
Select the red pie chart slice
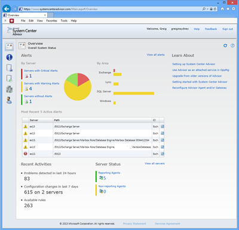pyautogui.click(x=83, y=79)
